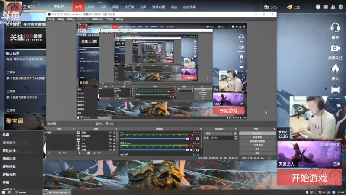Open transition properties gear icon
Viewport: 346px width, 195px height.
[235, 133]
